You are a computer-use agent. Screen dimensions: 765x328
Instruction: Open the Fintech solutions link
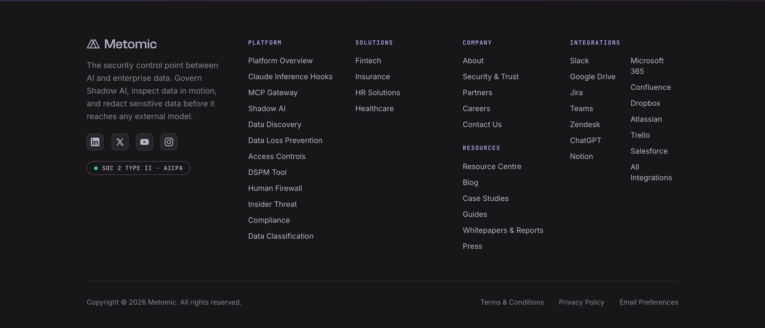(x=368, y=61)
